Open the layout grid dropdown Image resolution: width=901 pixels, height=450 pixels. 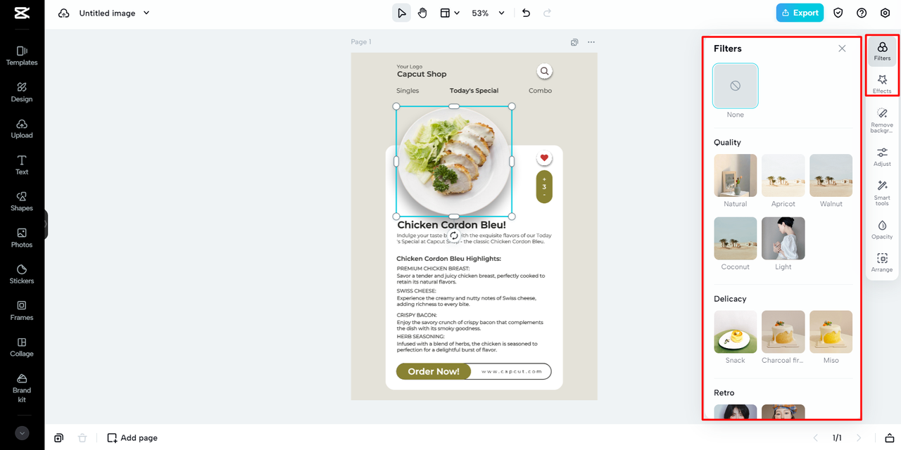click(x=450, y=12)
